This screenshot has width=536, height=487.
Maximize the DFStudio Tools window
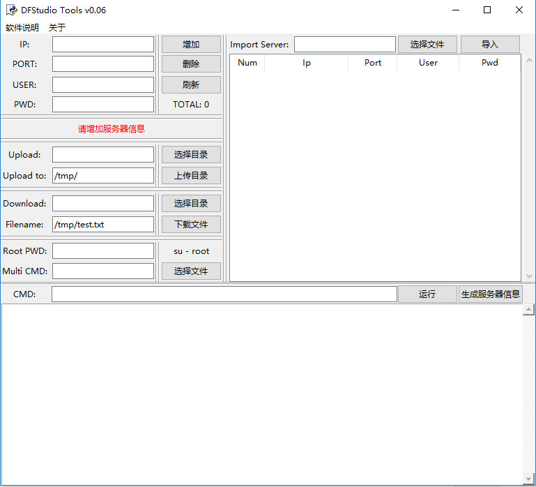tap(487, 10)
